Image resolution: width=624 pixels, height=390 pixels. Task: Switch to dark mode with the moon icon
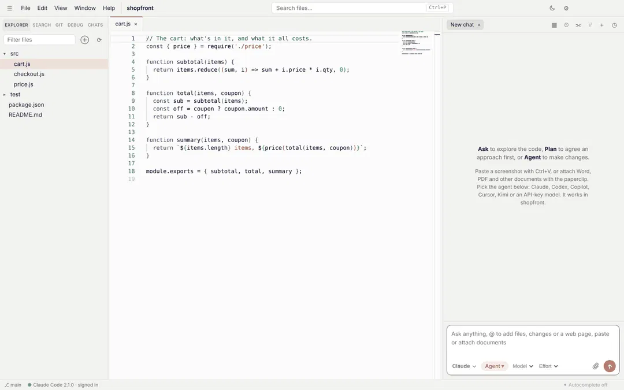click(x=552, y=8)
